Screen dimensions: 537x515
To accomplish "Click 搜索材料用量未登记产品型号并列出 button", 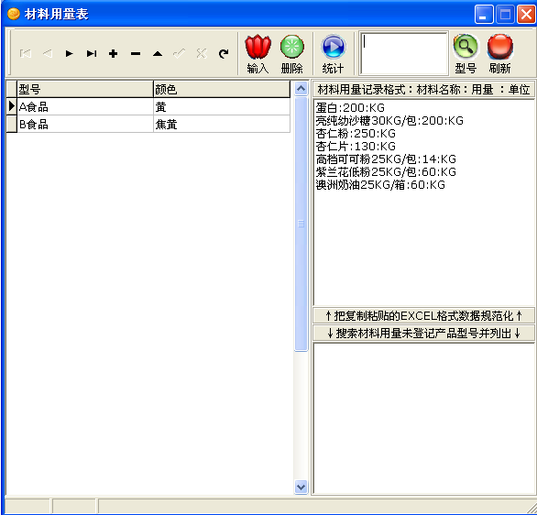I will click(x=423, y=333).
